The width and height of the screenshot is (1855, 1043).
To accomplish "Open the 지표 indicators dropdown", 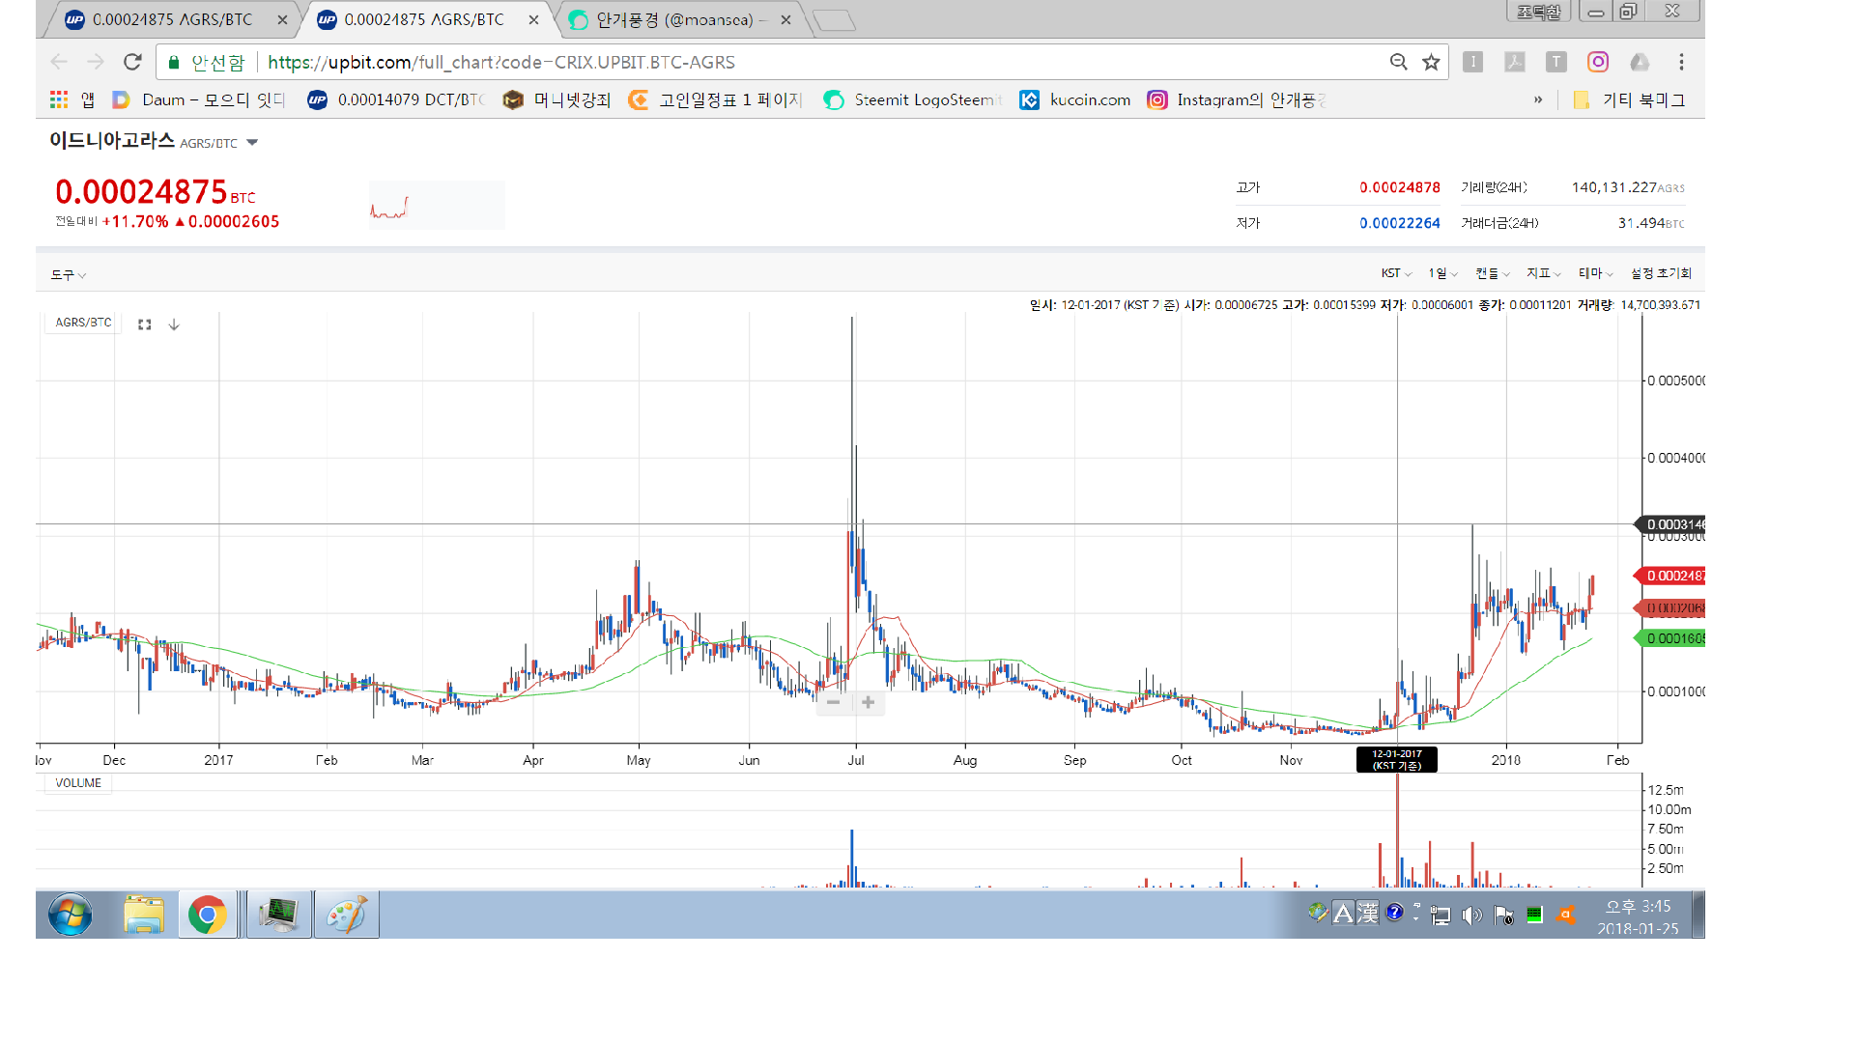I will [x=1544, y=273].
